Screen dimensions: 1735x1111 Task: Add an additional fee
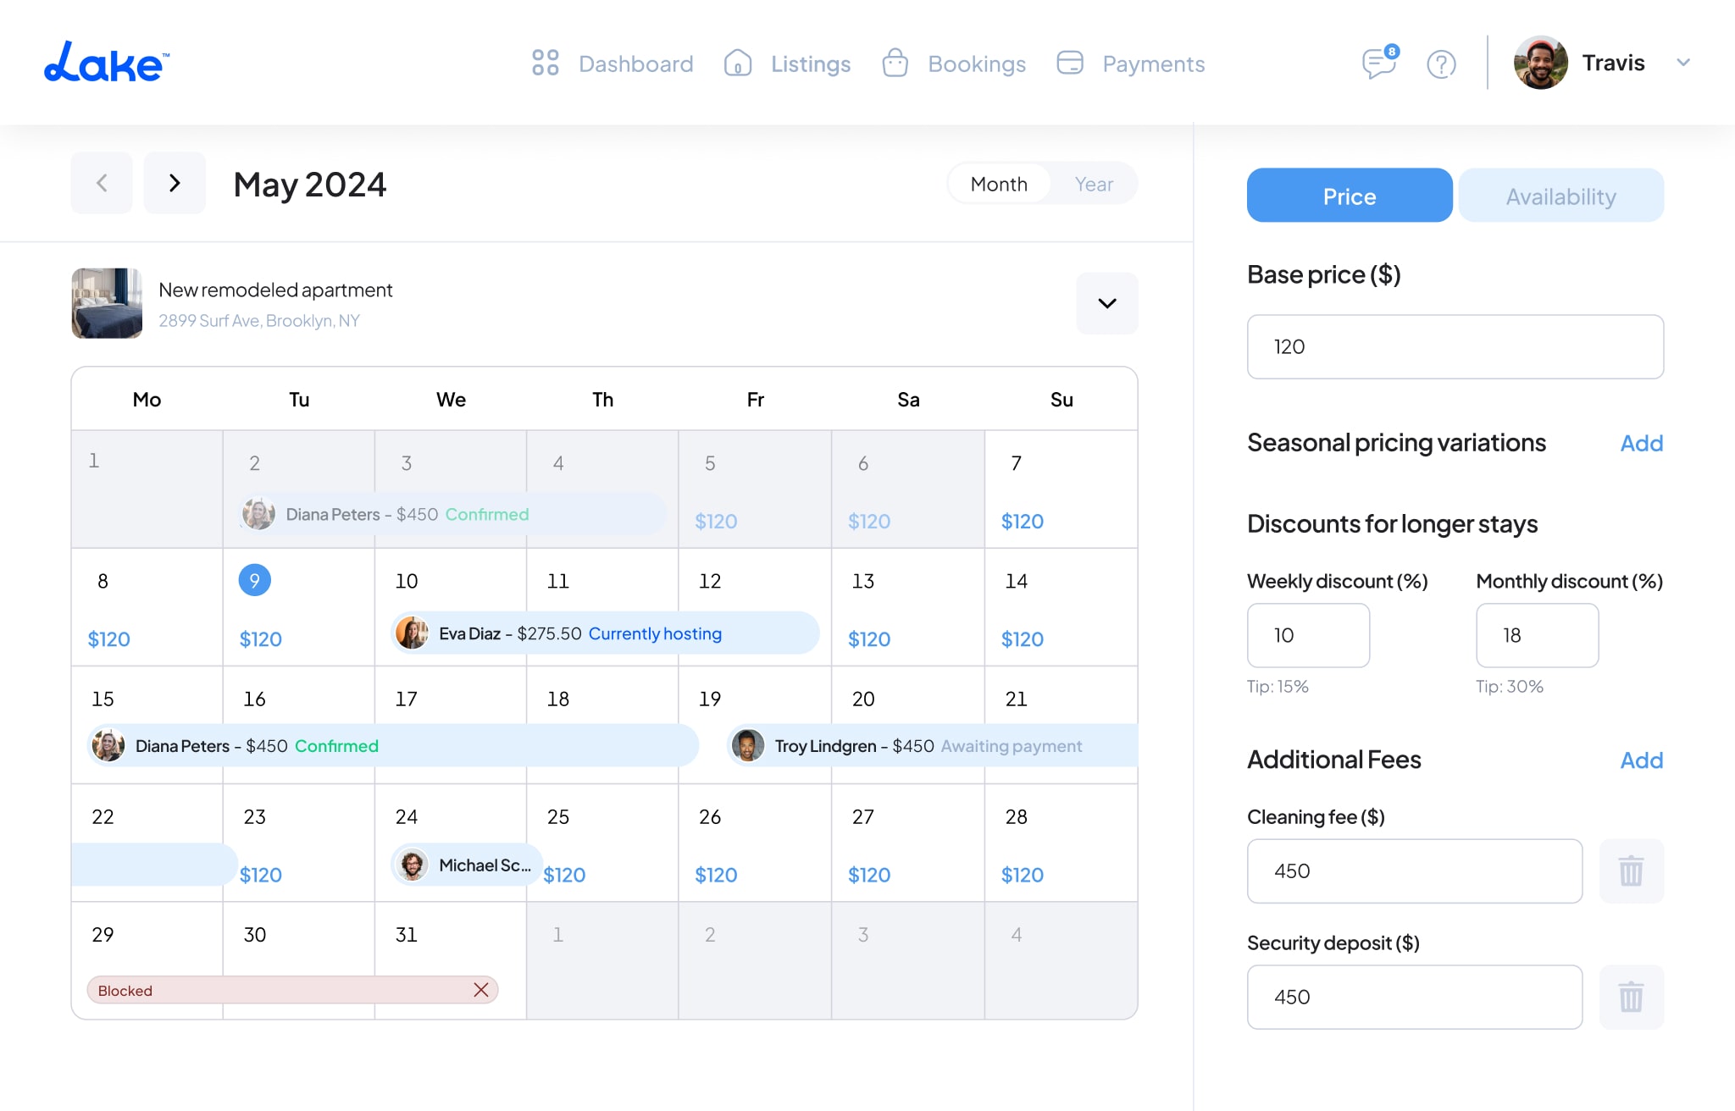[x=1642, y=760]
